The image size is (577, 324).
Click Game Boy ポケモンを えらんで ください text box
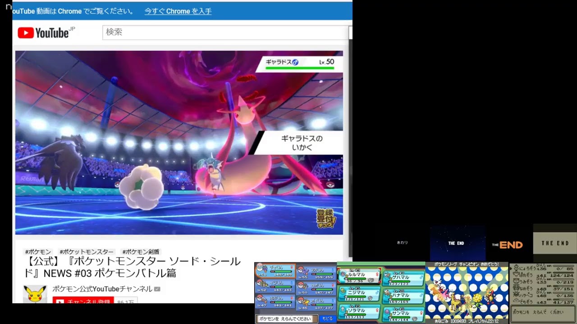(543, 313)
